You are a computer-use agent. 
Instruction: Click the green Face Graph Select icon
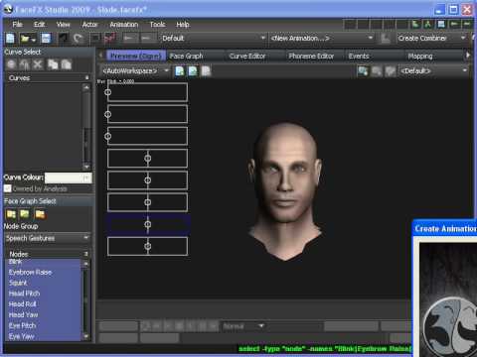pos(25,214)
